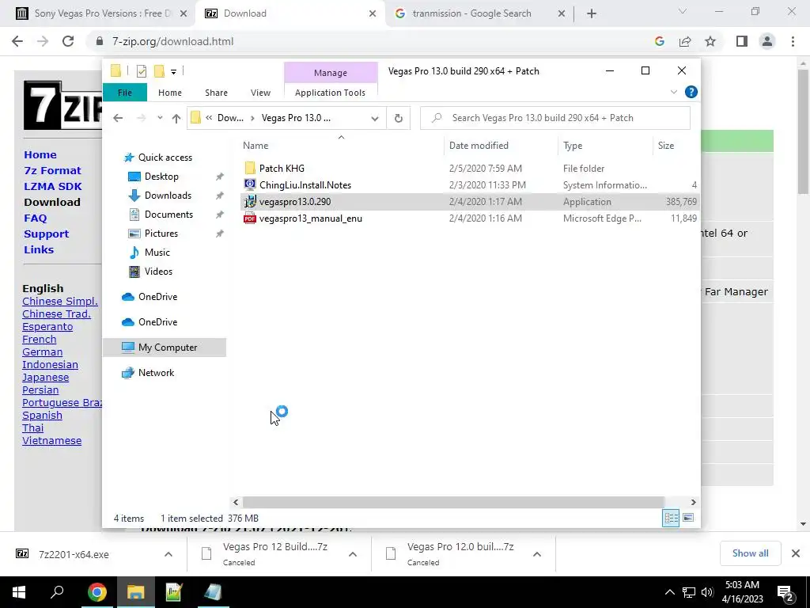Select vegaspro13_manual_enu PDF icon
This screenshot has height=608, width=810.
click(x=250, y=218)
